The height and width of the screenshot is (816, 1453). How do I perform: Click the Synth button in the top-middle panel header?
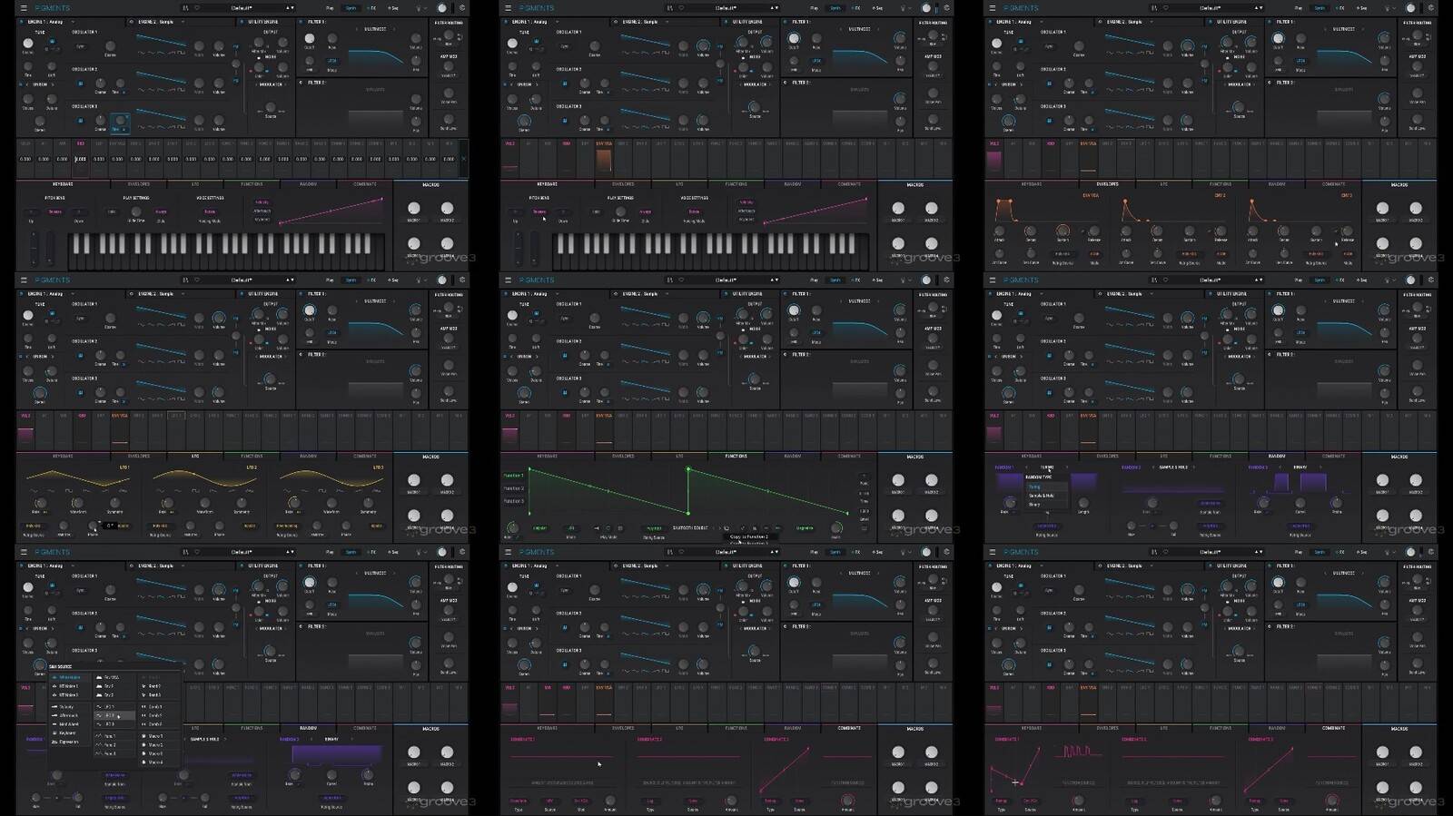pyautogui.click(x=835, y=8)
